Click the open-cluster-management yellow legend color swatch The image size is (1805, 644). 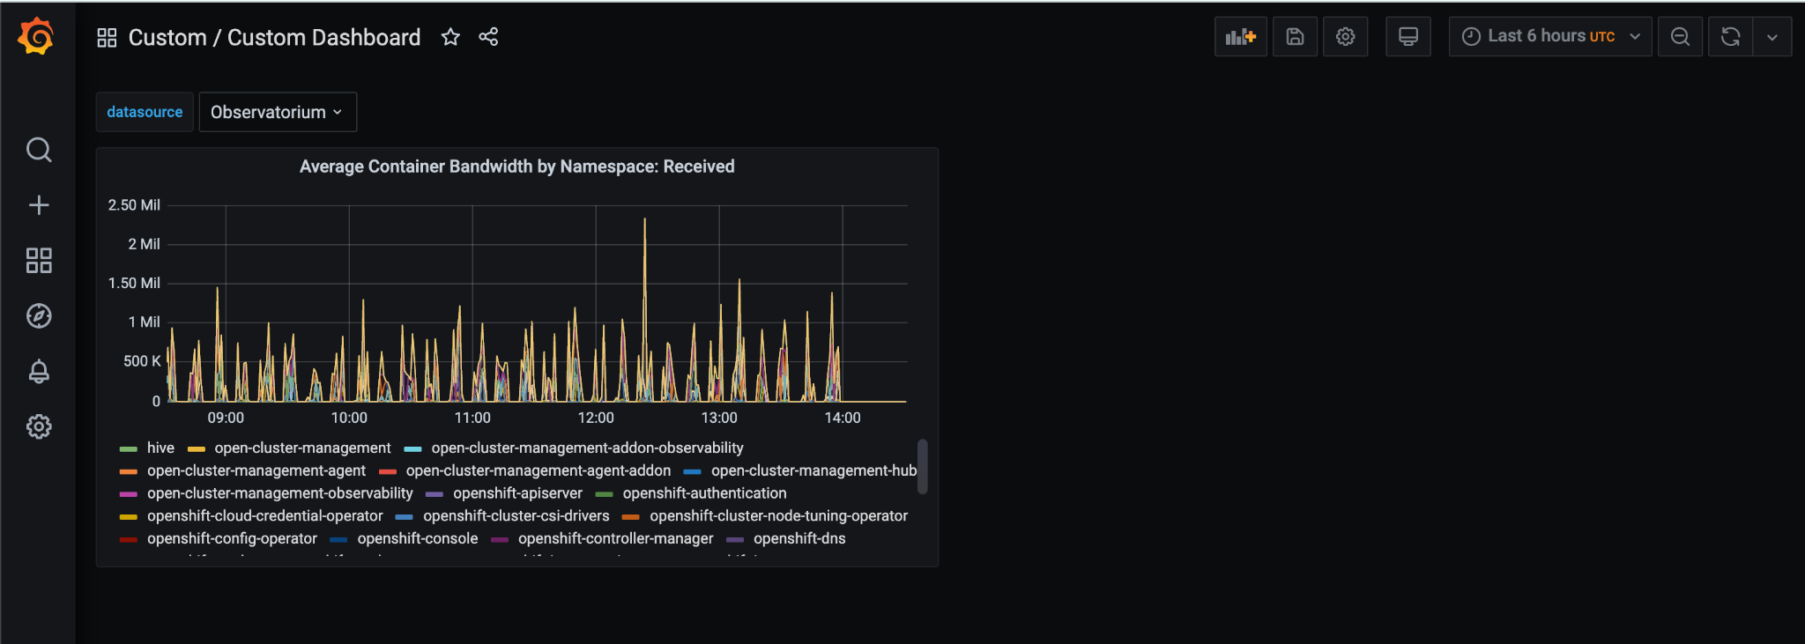196,449
